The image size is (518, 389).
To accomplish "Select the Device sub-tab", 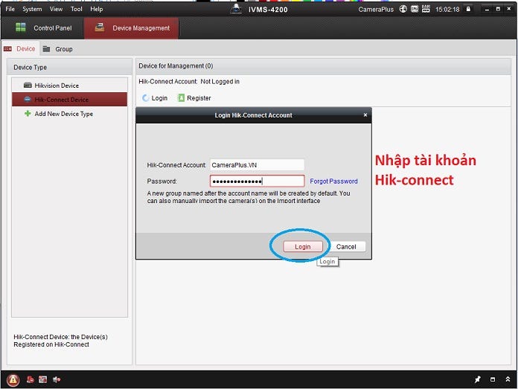I will coord(21,49).
